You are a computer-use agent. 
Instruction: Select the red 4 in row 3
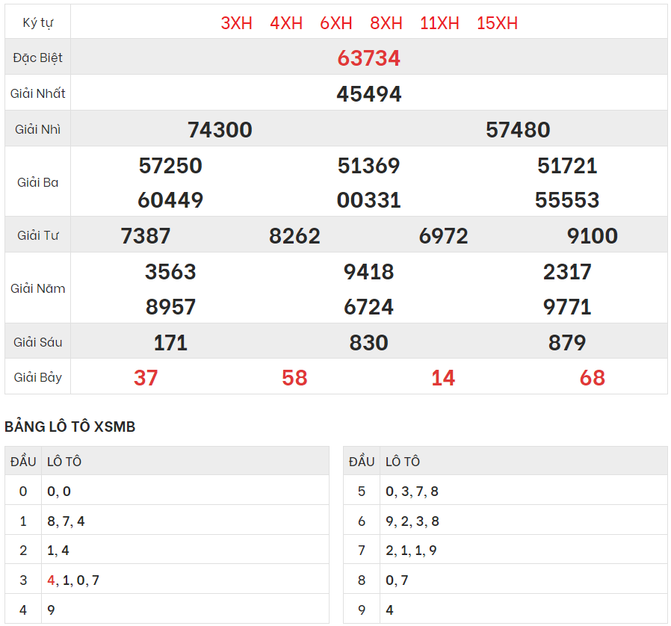coord(51,580)
